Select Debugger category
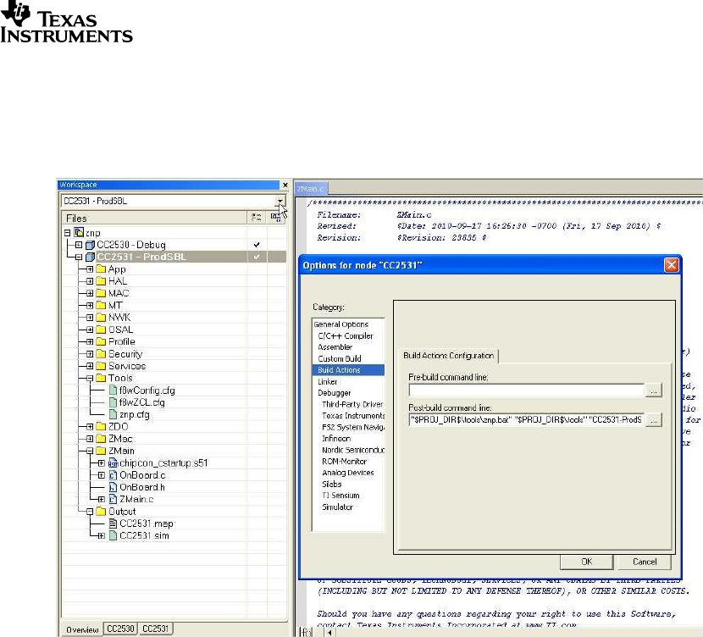The width and height of the screenshot is (703, 637). tap(334, 393)
